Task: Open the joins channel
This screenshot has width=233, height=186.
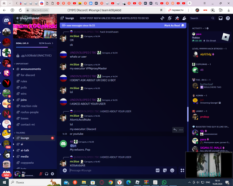Action: coord(35,100)
